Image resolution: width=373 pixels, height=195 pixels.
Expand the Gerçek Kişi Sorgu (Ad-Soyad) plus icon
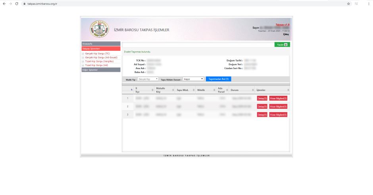[x=83, y=58]
